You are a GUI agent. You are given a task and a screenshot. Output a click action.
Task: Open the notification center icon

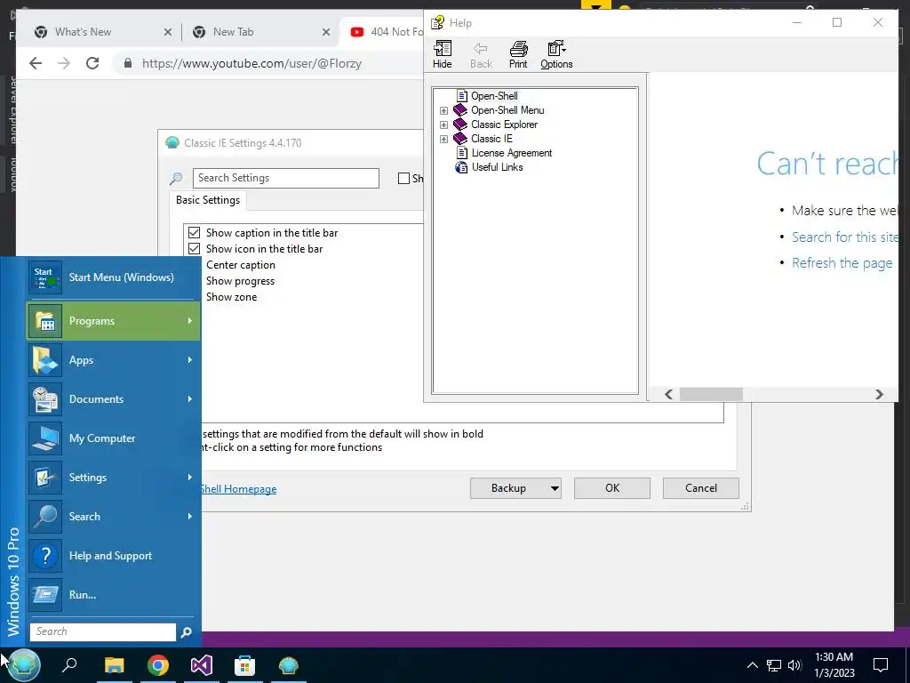point(881,665)
